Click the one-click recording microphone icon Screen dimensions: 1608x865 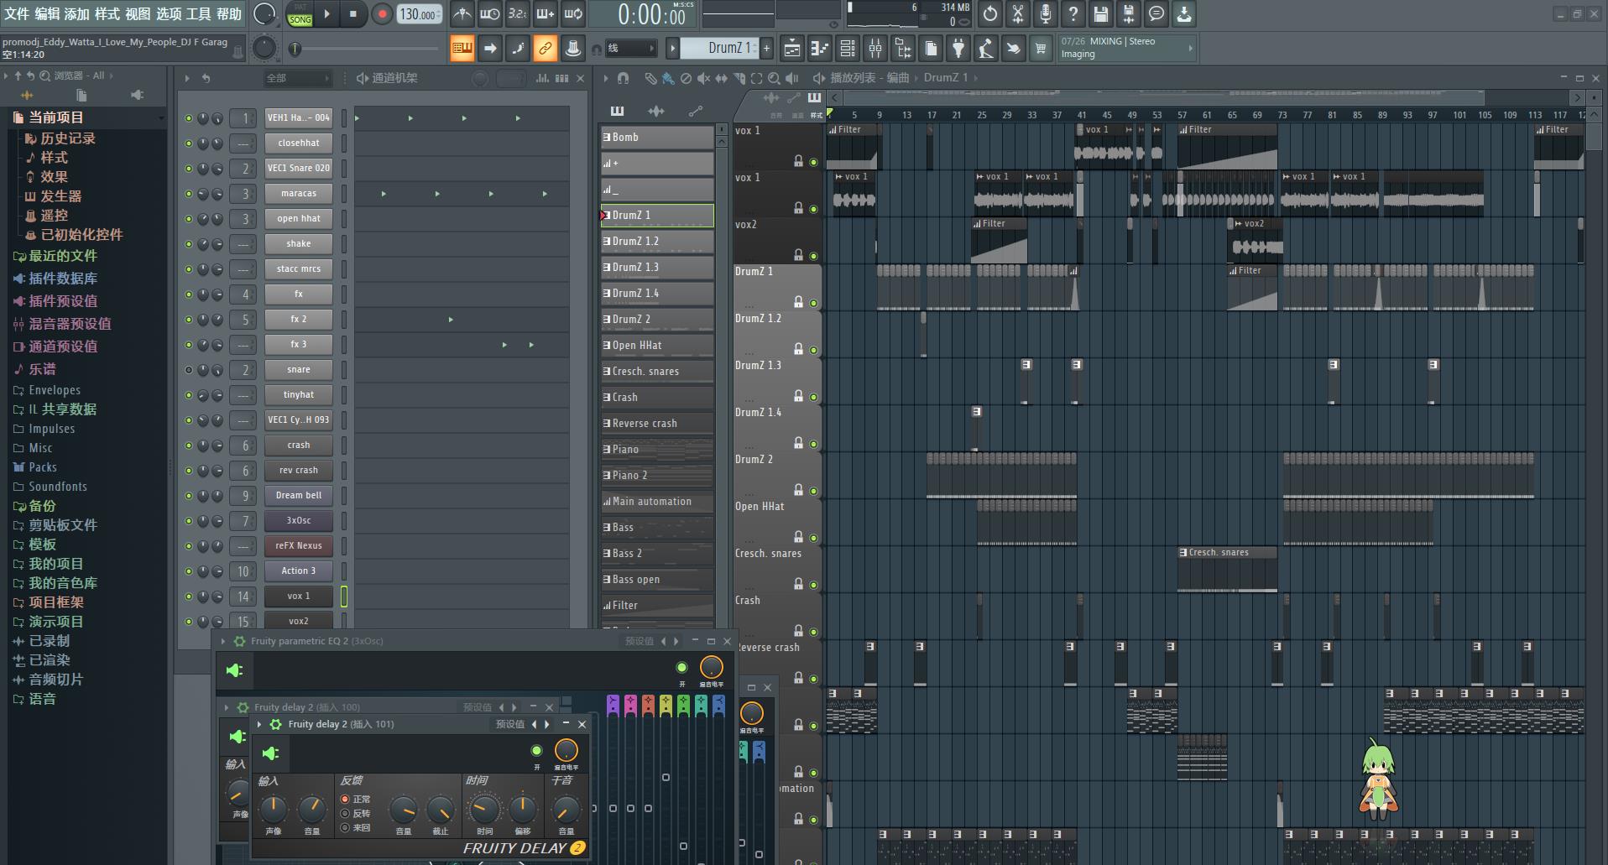click(x=1046, y=13)
